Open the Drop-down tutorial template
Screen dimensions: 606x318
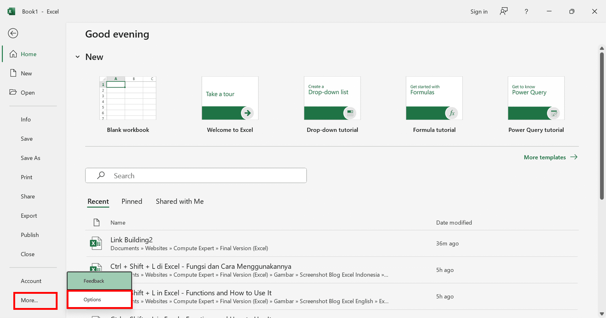click(x=332, y=98)
